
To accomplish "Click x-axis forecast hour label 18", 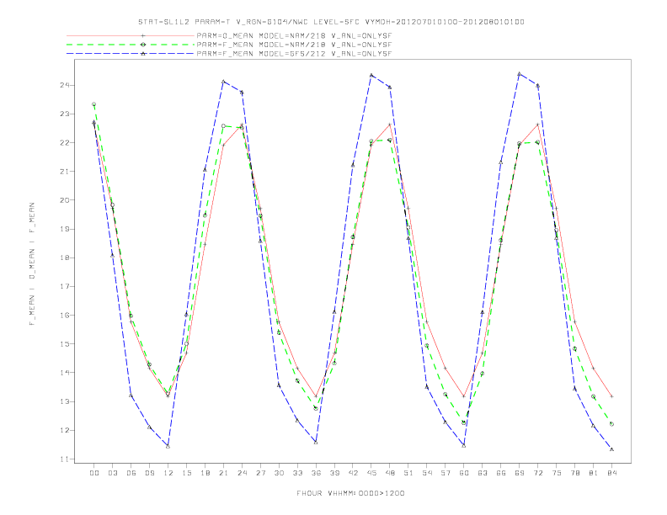I will coord(205,473).
